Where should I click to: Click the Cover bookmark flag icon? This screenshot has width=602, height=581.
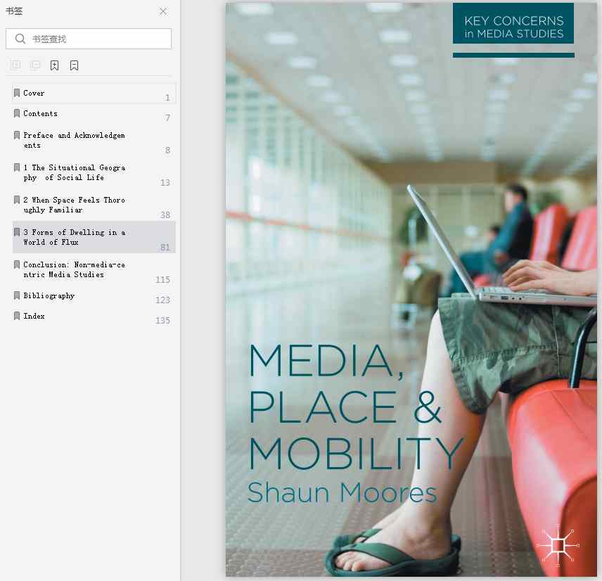(x=17, y=93)
